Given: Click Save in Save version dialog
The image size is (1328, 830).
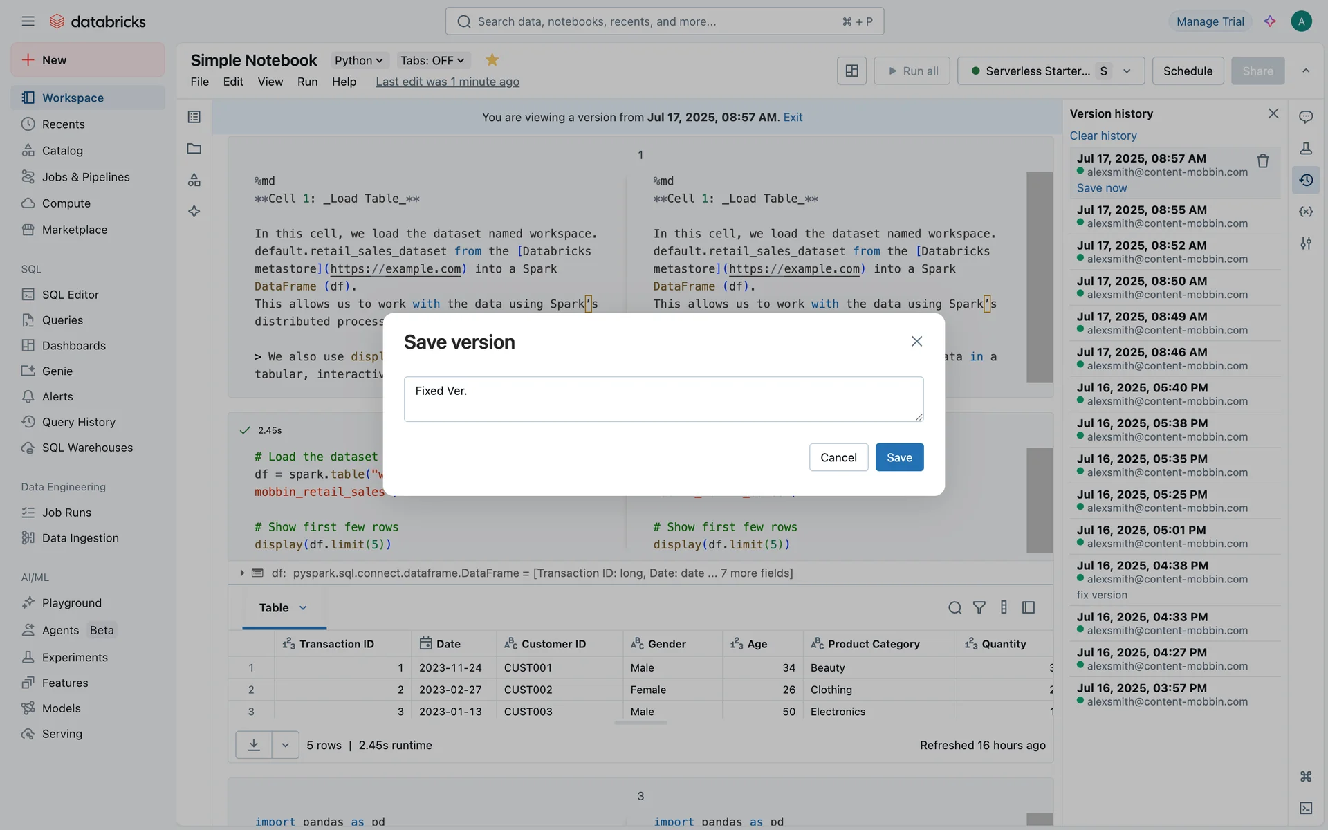Looking at the screenshot, I should pyautogui.click(x=899, y=457).
